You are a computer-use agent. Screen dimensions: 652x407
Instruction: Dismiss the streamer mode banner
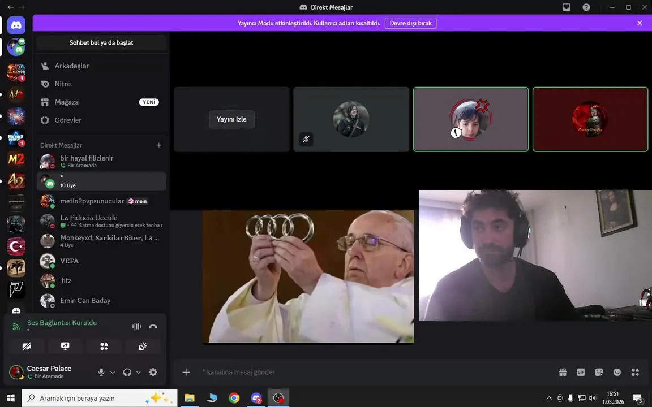click(640, 23)
